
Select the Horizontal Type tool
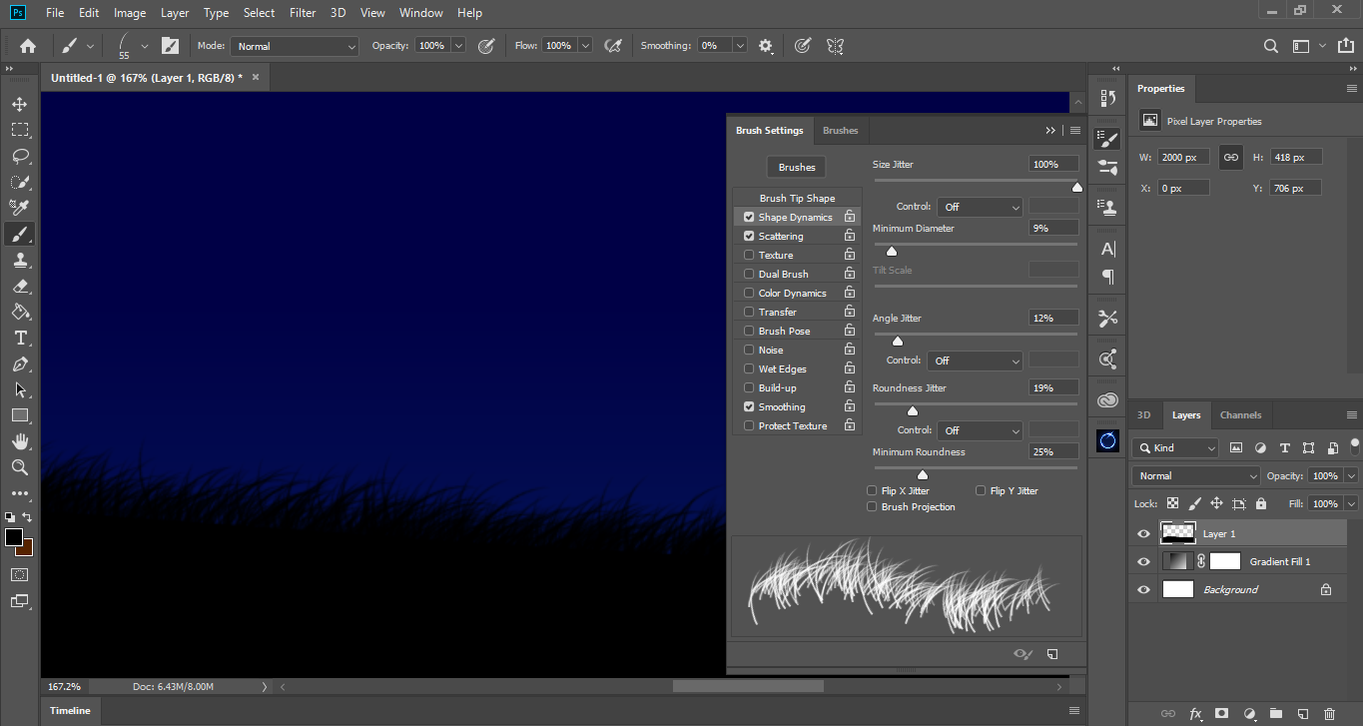point(20,338)
